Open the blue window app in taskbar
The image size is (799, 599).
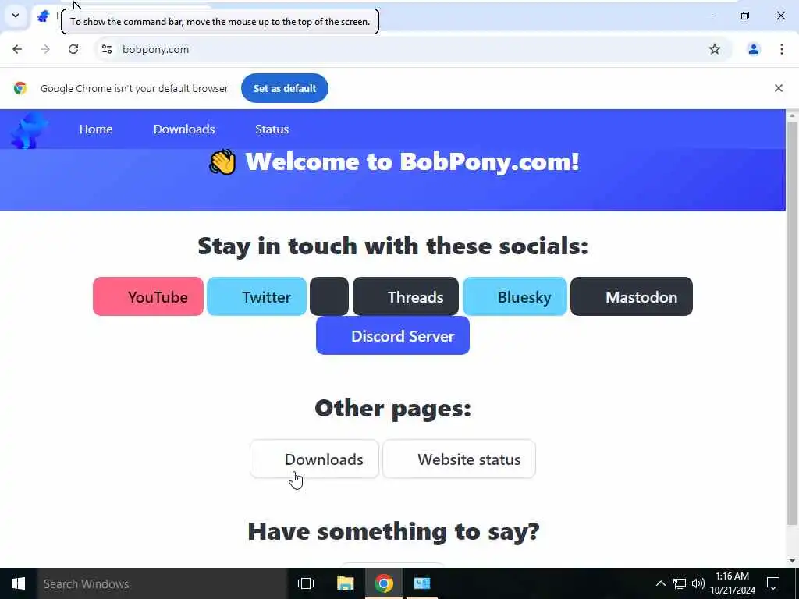(x=422, y=583)
